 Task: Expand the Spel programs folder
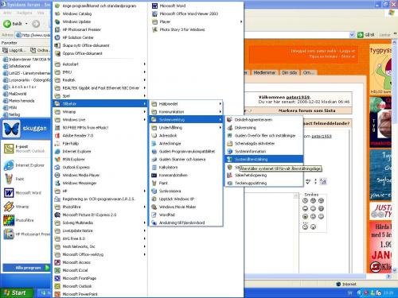(x=100, y=96)
